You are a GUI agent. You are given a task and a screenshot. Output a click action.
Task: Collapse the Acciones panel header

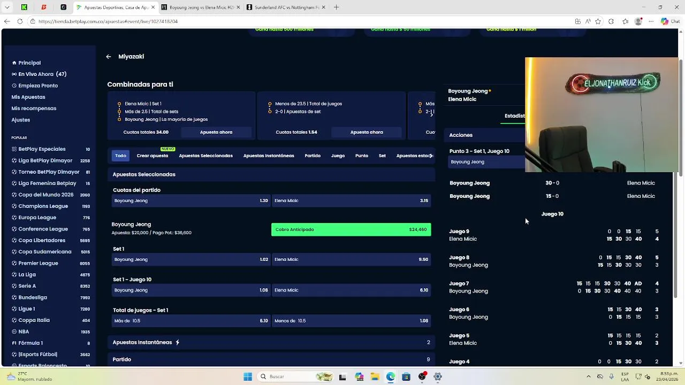[484, 135]
